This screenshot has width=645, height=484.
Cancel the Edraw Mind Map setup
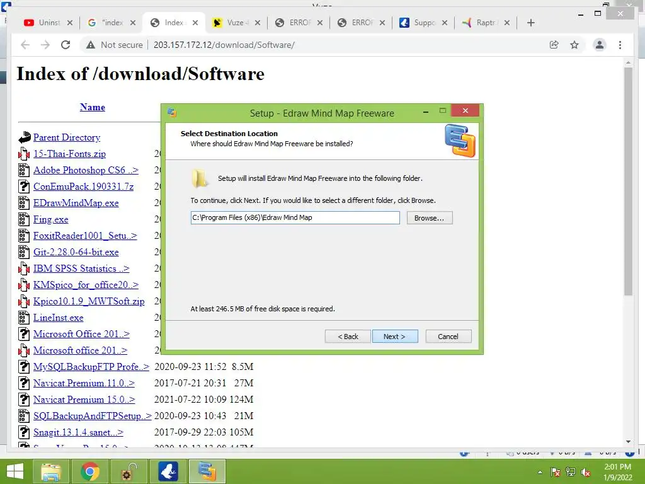coord(448,337)
